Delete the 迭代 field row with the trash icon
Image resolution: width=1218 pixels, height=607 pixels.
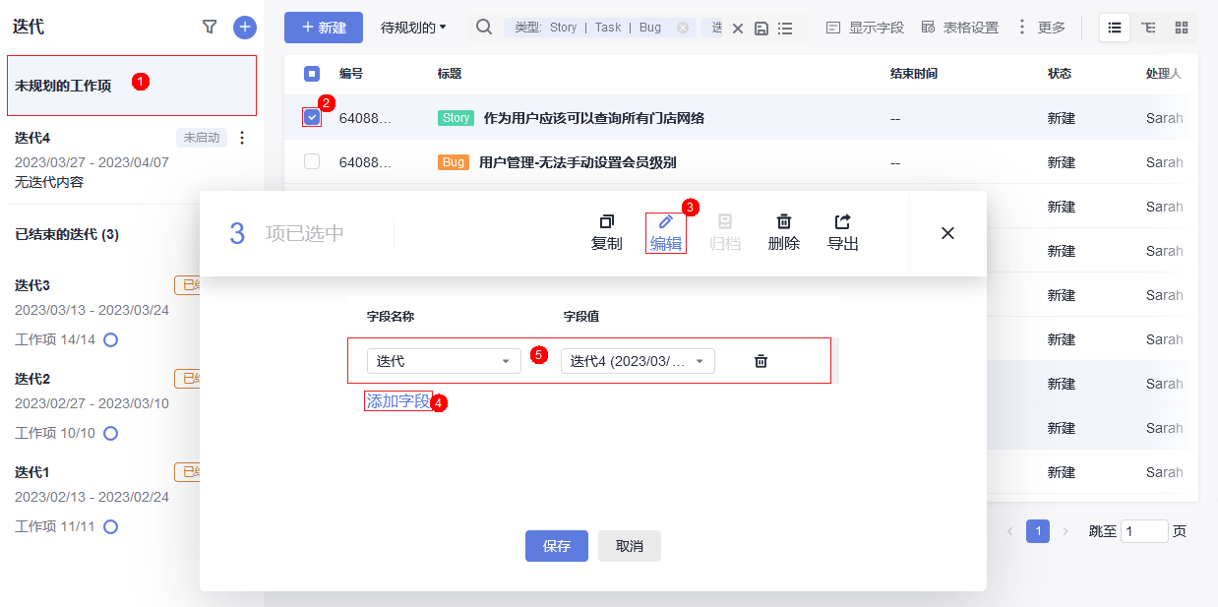coord(761,361)
